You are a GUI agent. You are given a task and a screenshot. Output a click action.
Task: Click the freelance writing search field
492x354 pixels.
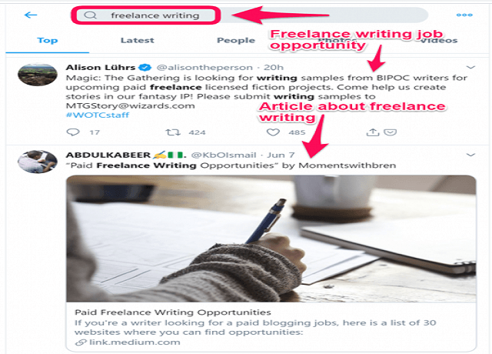146,15
